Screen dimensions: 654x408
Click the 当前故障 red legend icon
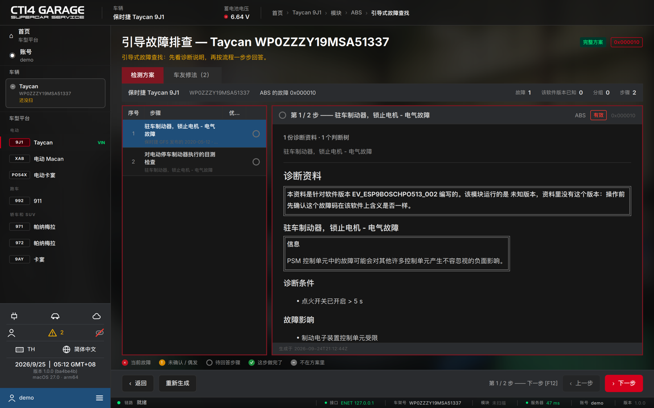click(x=125, y=363)
